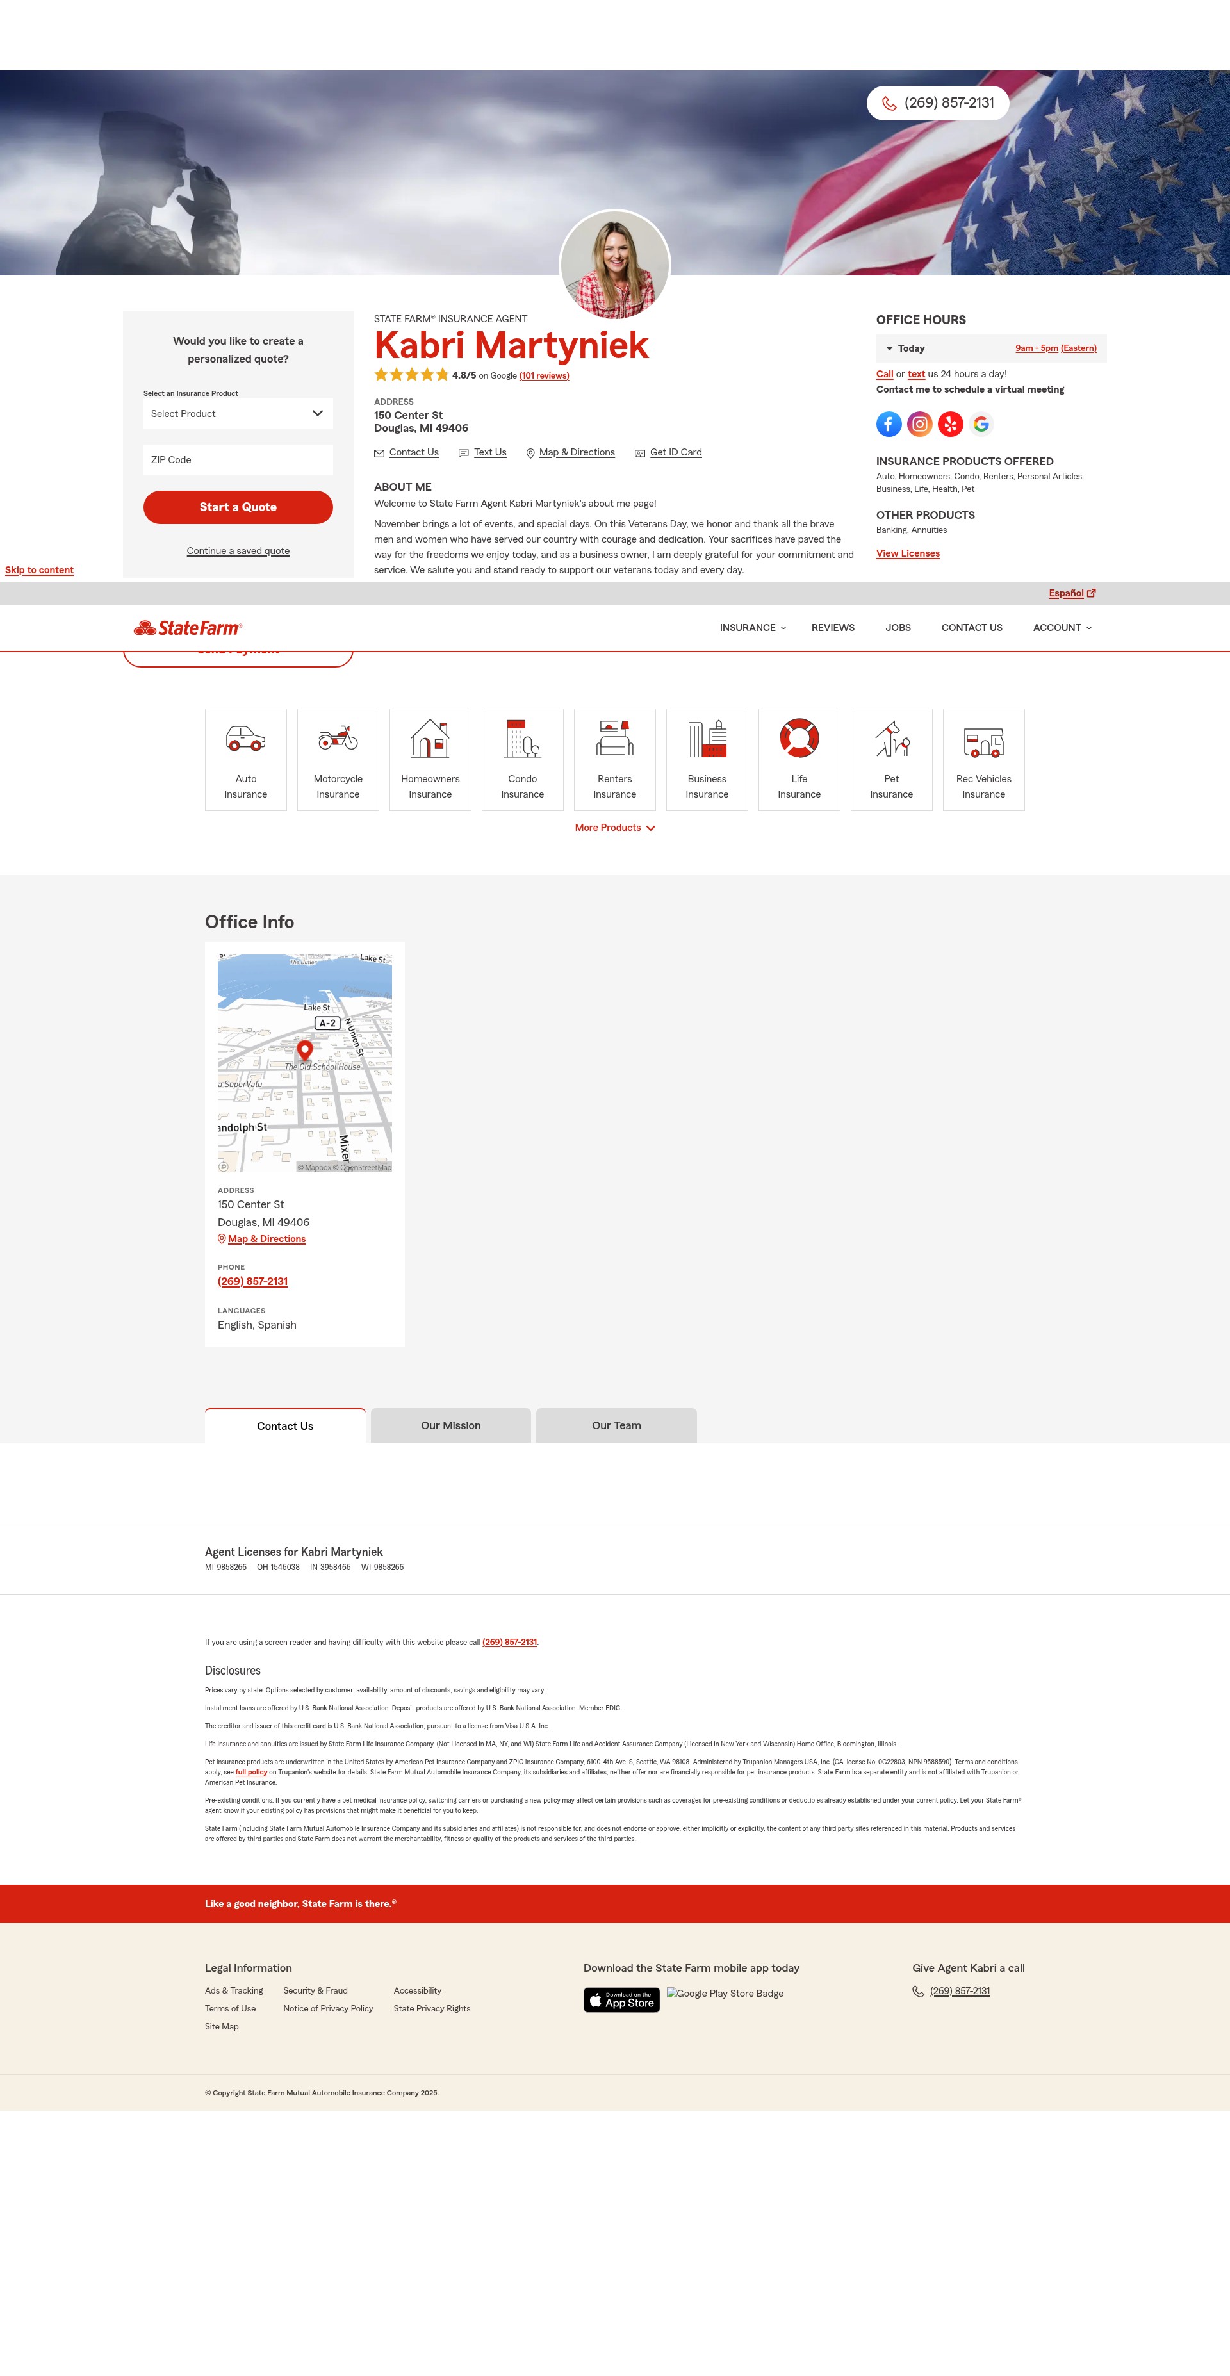
Task: Open JOBS in the navigation bar
Action: pyautogui.click(x=898, y=628)
